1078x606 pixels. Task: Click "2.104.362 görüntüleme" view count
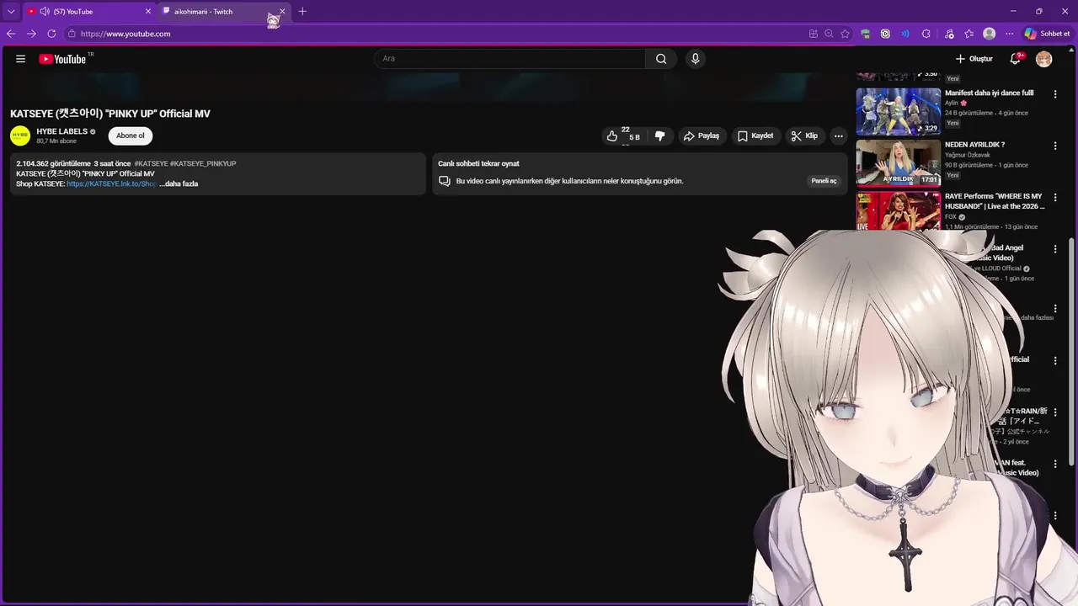(53, 163)
